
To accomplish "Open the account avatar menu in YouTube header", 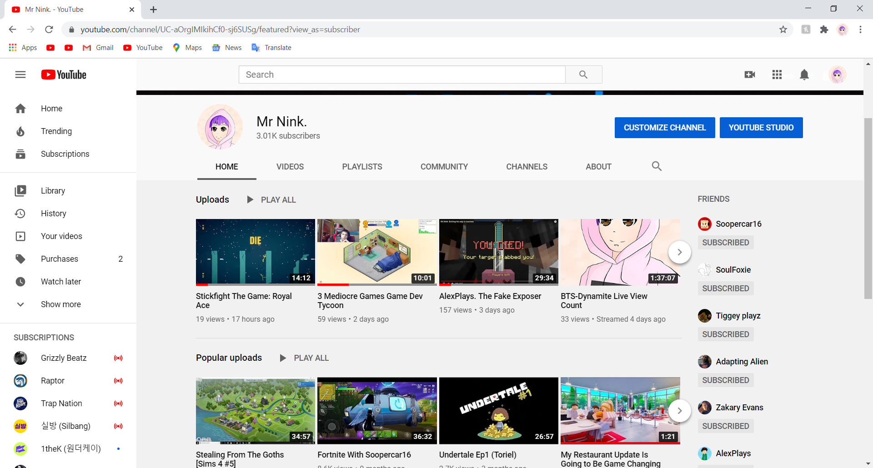I will (837, 75).
